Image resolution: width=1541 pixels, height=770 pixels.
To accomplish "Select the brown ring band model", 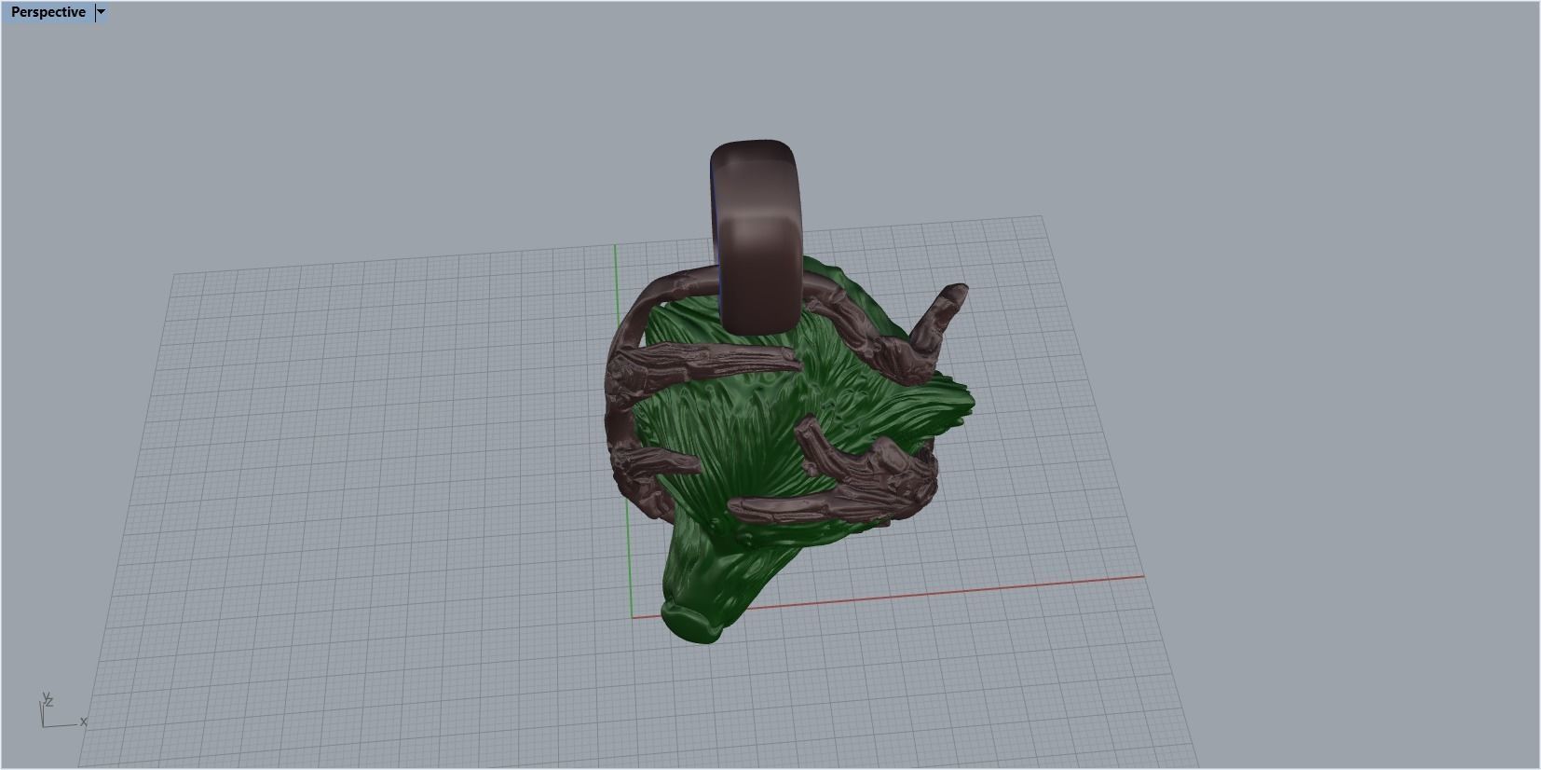I will pyautogui.click(x=756, y=236).
